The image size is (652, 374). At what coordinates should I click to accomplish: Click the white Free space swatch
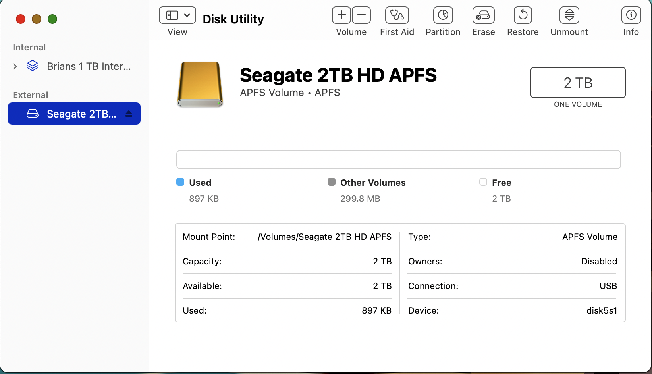pyautogui.click(x=483, y=182)
